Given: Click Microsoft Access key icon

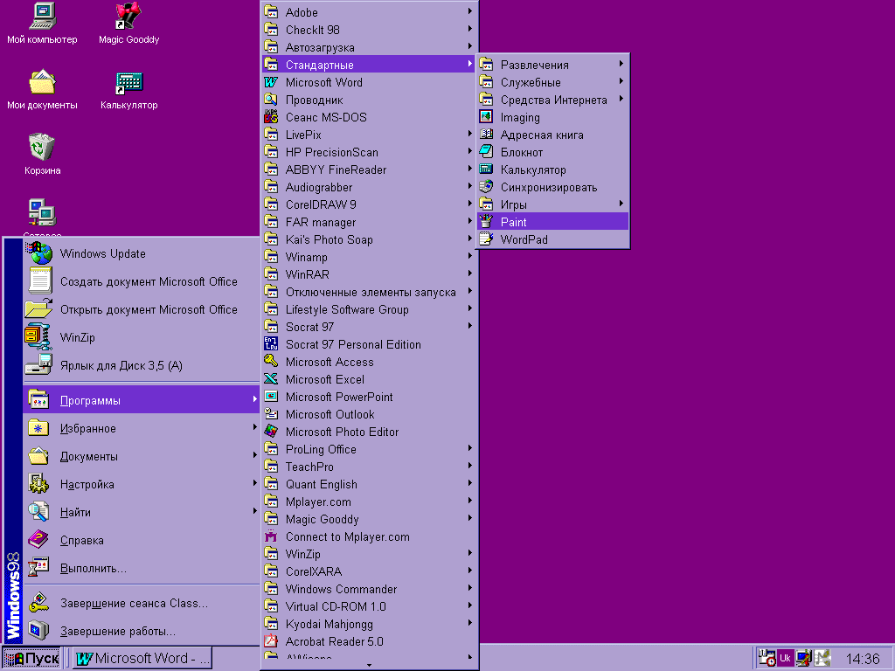Looking at the screenshot, I should (x=271, y=362).
